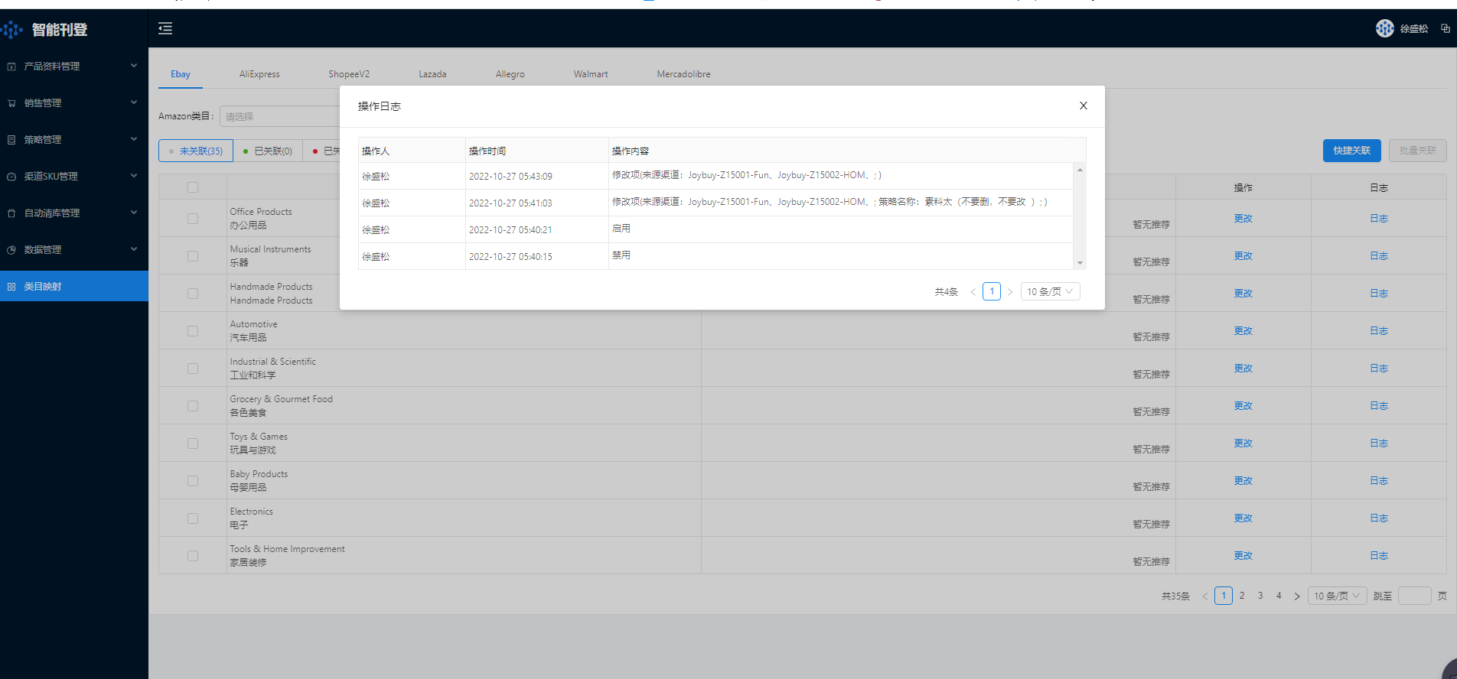This screenshot has width=1457, height=679.
Task: Filter by 未关联(35) status button
Action: [x=196, y=151]
